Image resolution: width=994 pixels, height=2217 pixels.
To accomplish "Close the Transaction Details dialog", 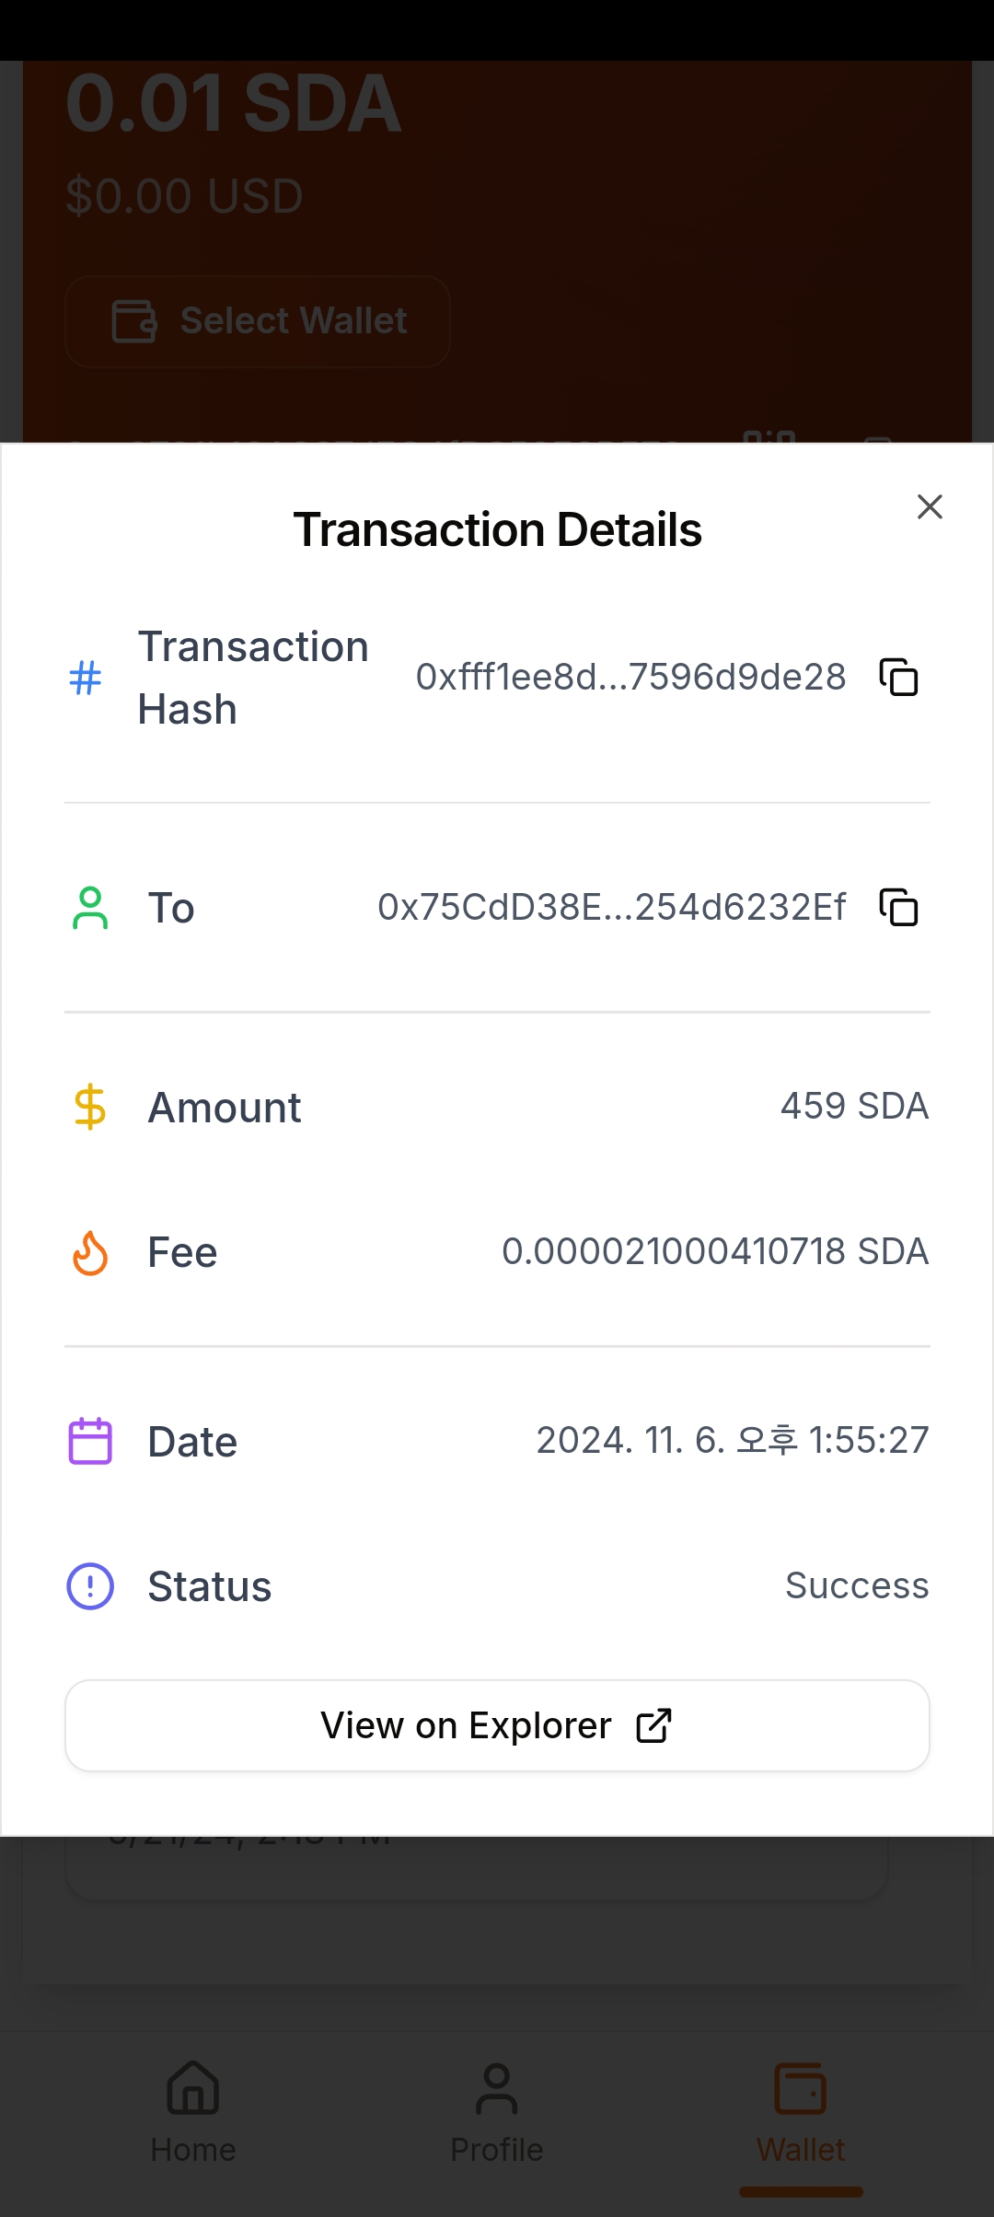I will click(x=930, y=506).
